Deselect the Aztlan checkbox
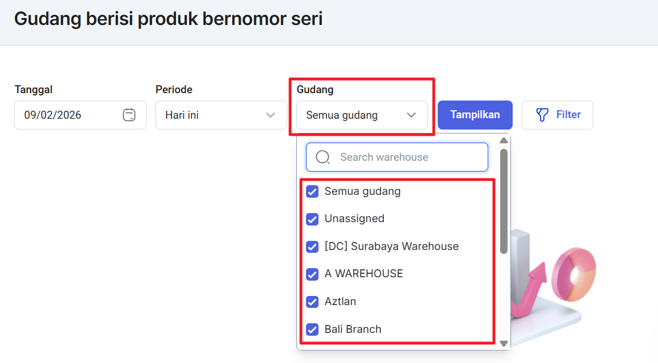Image resolution: width=658 pixels, height=363 pixels. tap(312, 302)
